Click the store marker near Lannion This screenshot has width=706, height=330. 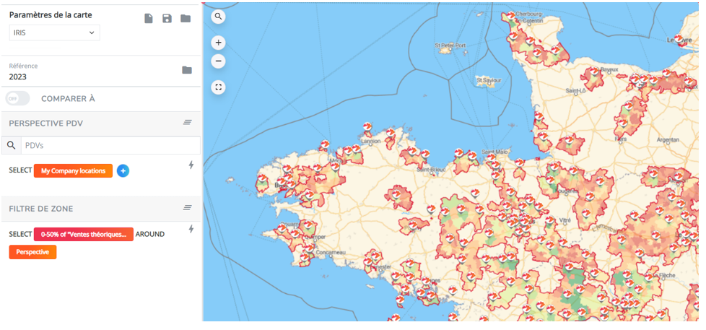(x=367, y=127)
